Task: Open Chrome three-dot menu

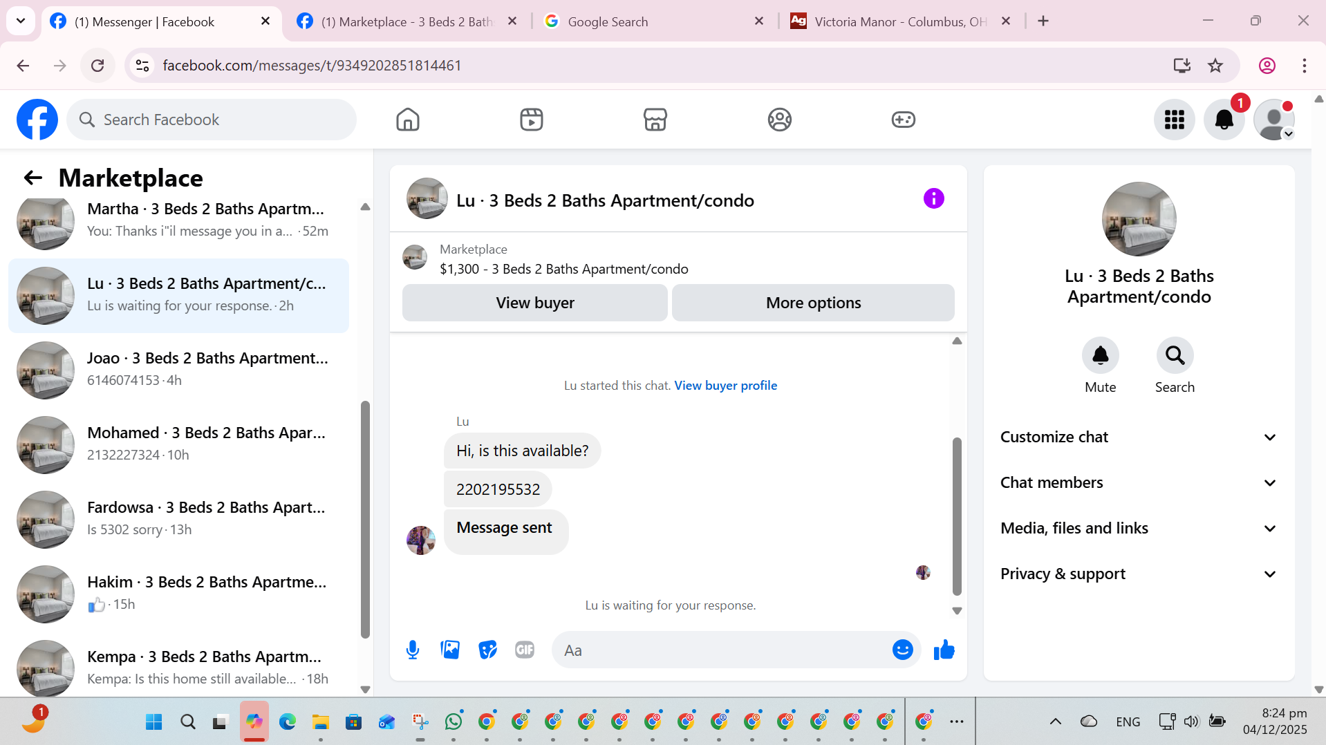Action: (x=1305, y=66)
